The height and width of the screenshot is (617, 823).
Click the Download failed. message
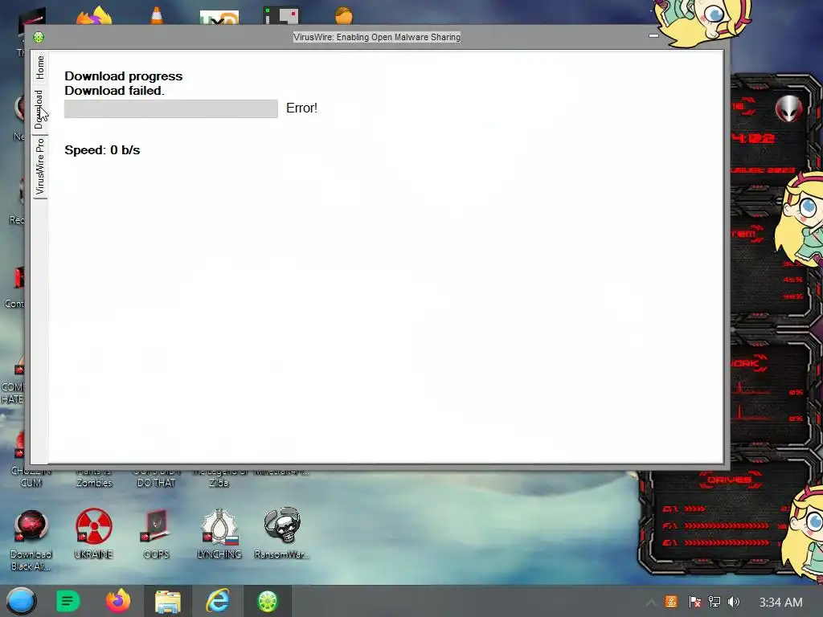[x=114, y=91]
